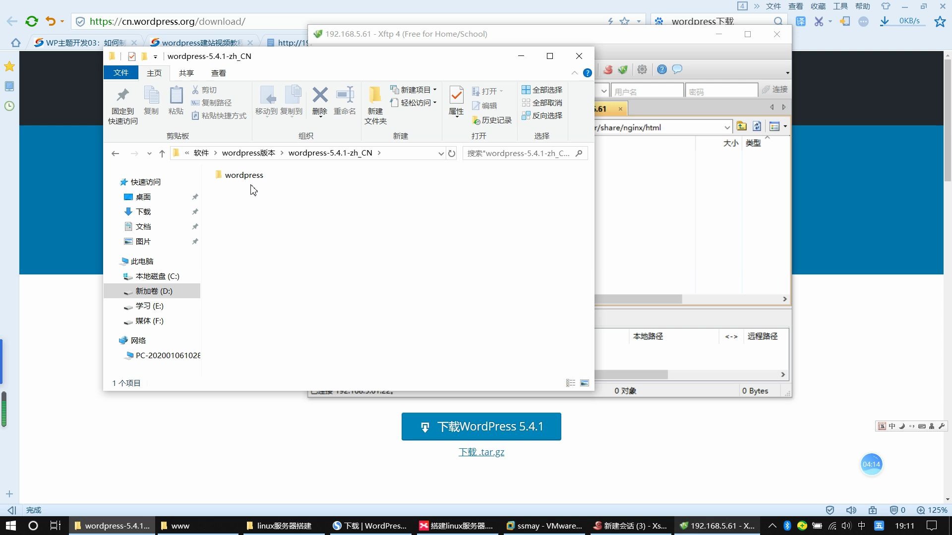Open Xftp feedback speech bubble icon

tap(677, 69)
